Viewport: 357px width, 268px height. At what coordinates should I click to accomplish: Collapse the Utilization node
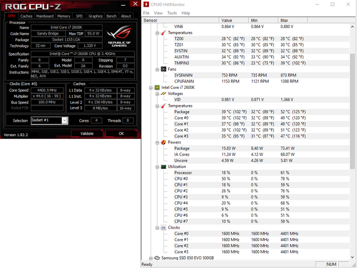(x=157, y=167)
